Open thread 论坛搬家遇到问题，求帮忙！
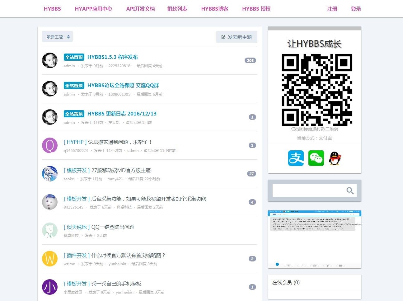This screenshot has height=301, width=403. 121,142
